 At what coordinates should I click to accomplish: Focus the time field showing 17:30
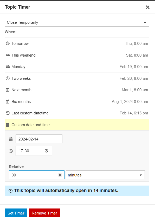pyautogui.click(x=34, y=151)
